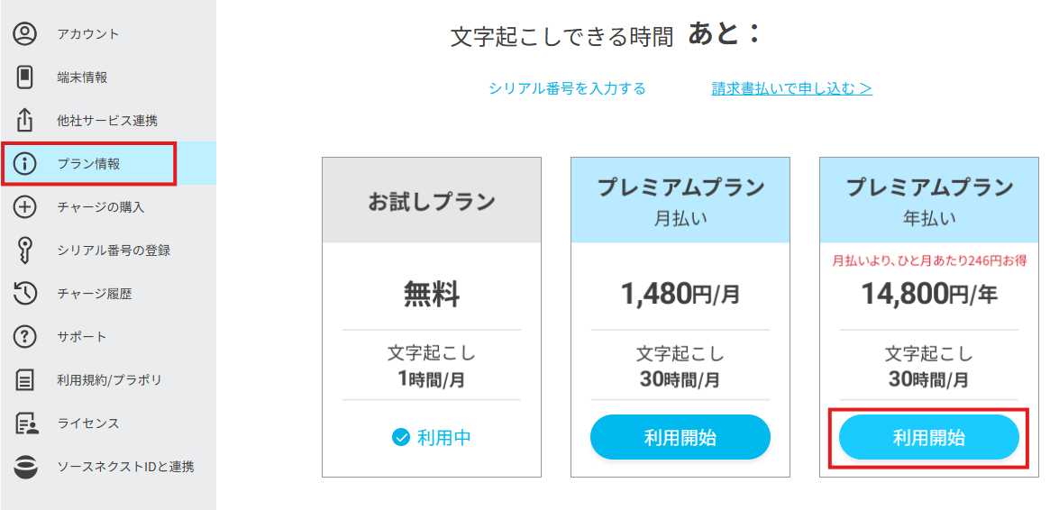Open 請求書払いで申し込む link
The image size is (1059, 510).
coord(791,88)
